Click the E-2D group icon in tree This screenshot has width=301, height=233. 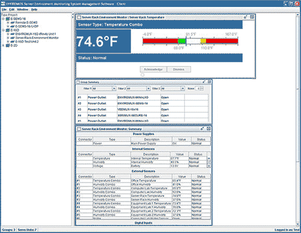point(8,45)
